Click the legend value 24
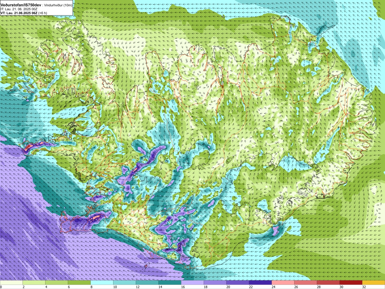 [273, 287]
